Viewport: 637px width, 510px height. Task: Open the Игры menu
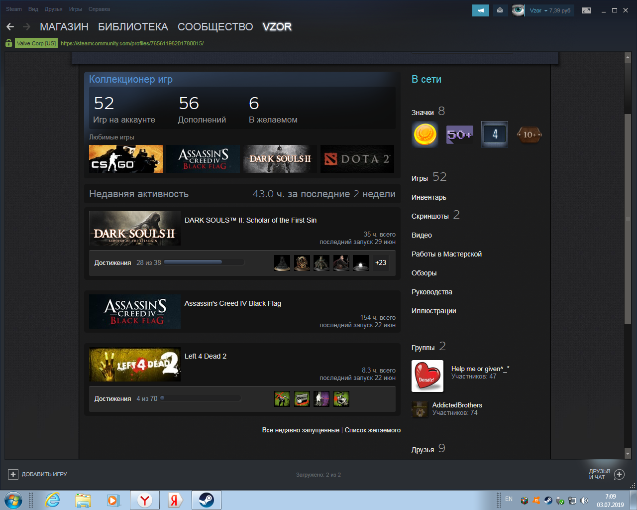click(76, 9)
